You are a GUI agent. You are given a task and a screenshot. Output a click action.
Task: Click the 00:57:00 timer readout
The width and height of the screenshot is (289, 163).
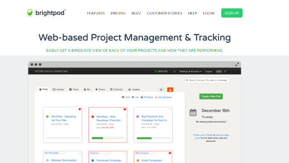click(x=163, y=71)
